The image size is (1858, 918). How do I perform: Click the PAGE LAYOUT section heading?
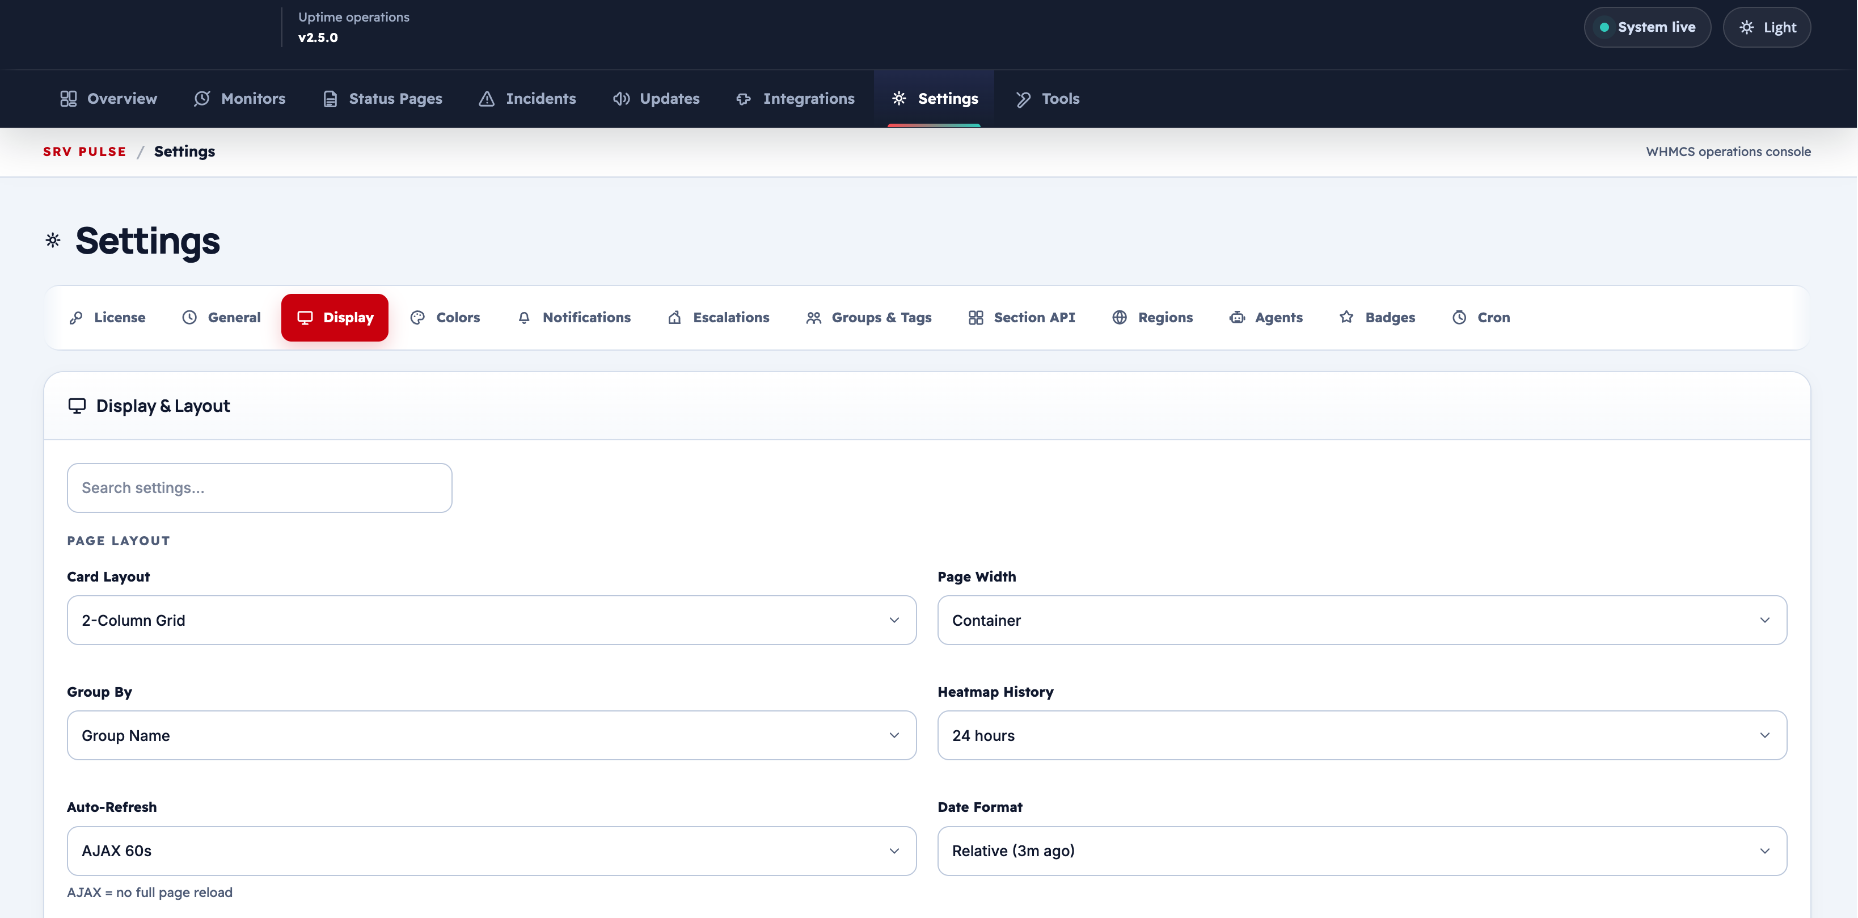tap(119, 541)
